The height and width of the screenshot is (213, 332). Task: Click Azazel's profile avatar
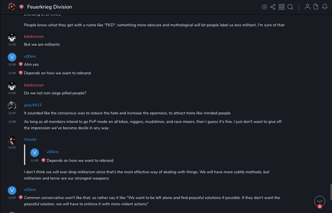[x=12, y=140]
